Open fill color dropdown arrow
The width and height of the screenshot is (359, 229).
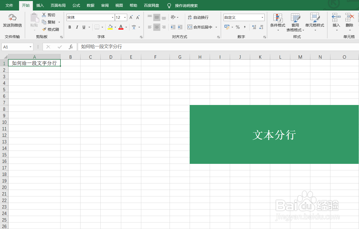(115, 27)
